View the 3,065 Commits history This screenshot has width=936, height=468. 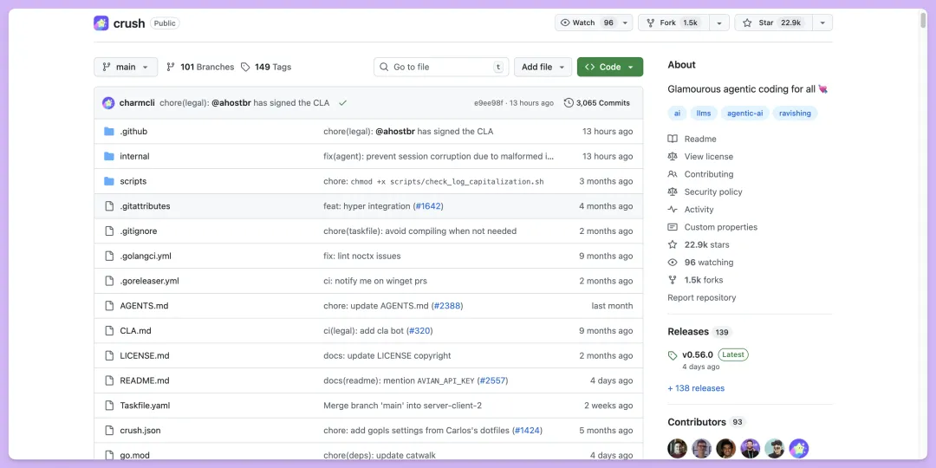[x=597, y=103]
